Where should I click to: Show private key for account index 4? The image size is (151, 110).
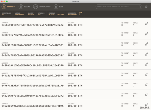click(x=146, y=54)
